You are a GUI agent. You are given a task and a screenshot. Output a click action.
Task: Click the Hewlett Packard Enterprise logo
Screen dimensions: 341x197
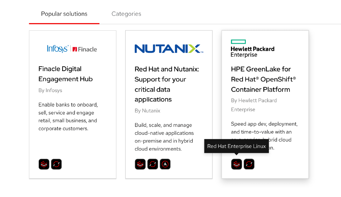(x=252, y=49)
